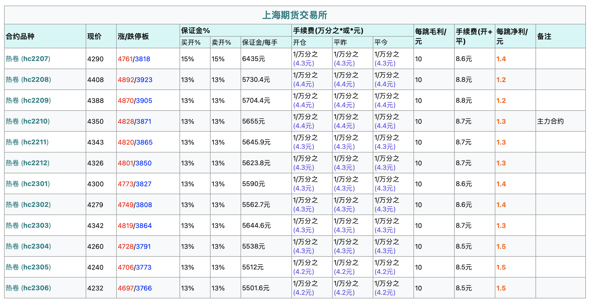Click margin value 5590元
The width and height of the screenshot is (594, 306).
tap(254, 184)
